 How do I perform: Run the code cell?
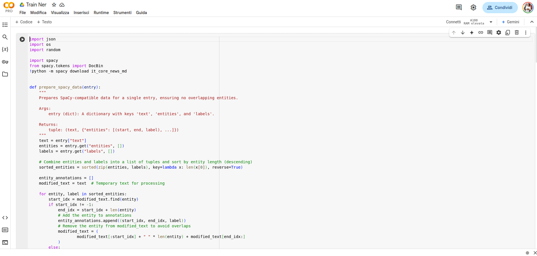click(x=22, y=39)
